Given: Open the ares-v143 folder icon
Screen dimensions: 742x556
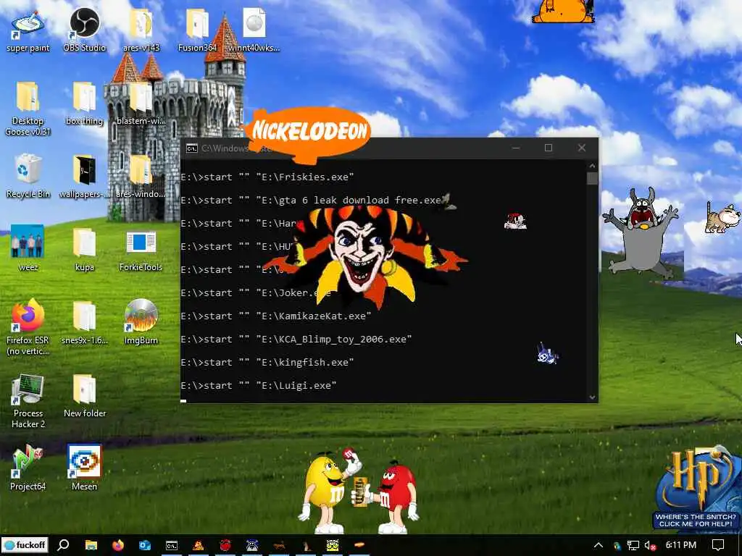Looking at the screenshot, I should click(x=141, y=30).
